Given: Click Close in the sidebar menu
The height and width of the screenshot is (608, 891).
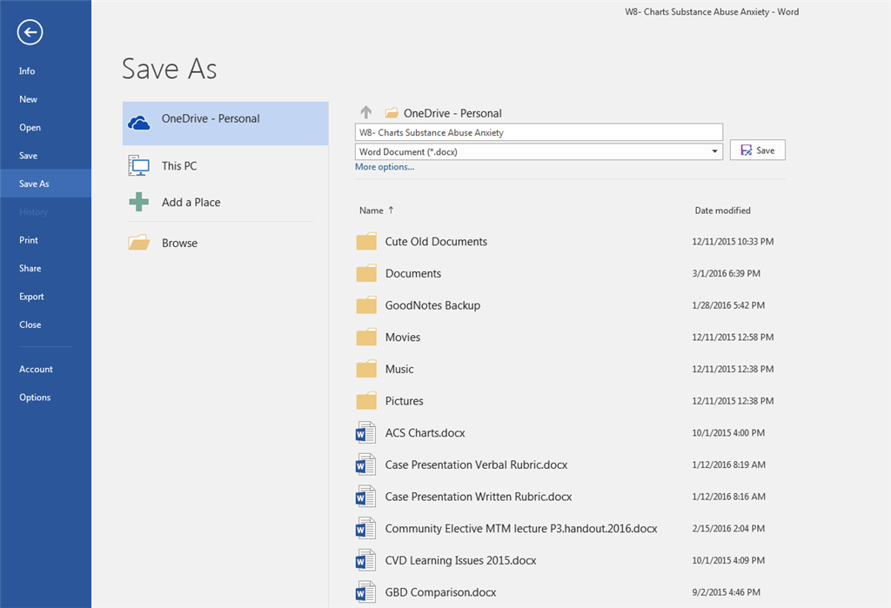Looking at the screenshot, I should click(45, 324).
